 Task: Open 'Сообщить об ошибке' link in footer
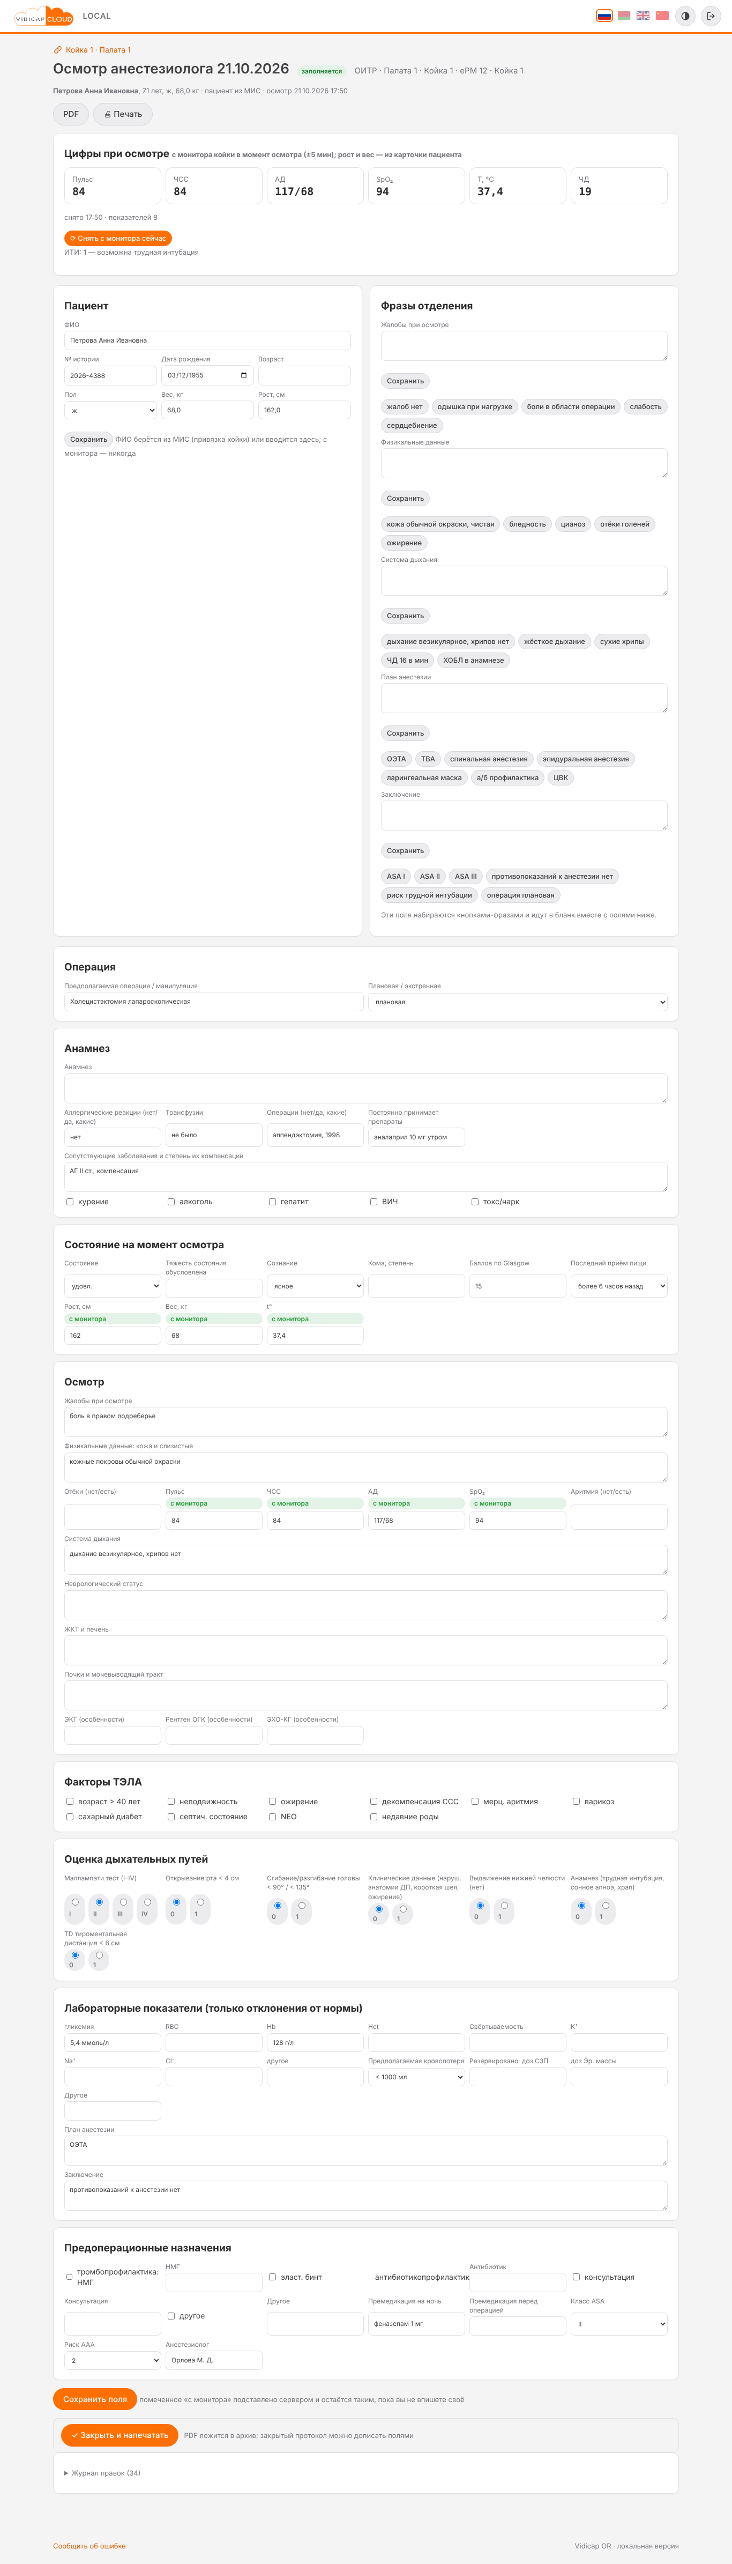(x=89, y=2545)
